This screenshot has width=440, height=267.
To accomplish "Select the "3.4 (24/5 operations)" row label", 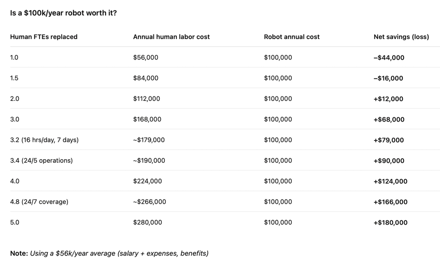I will (41, 161).
